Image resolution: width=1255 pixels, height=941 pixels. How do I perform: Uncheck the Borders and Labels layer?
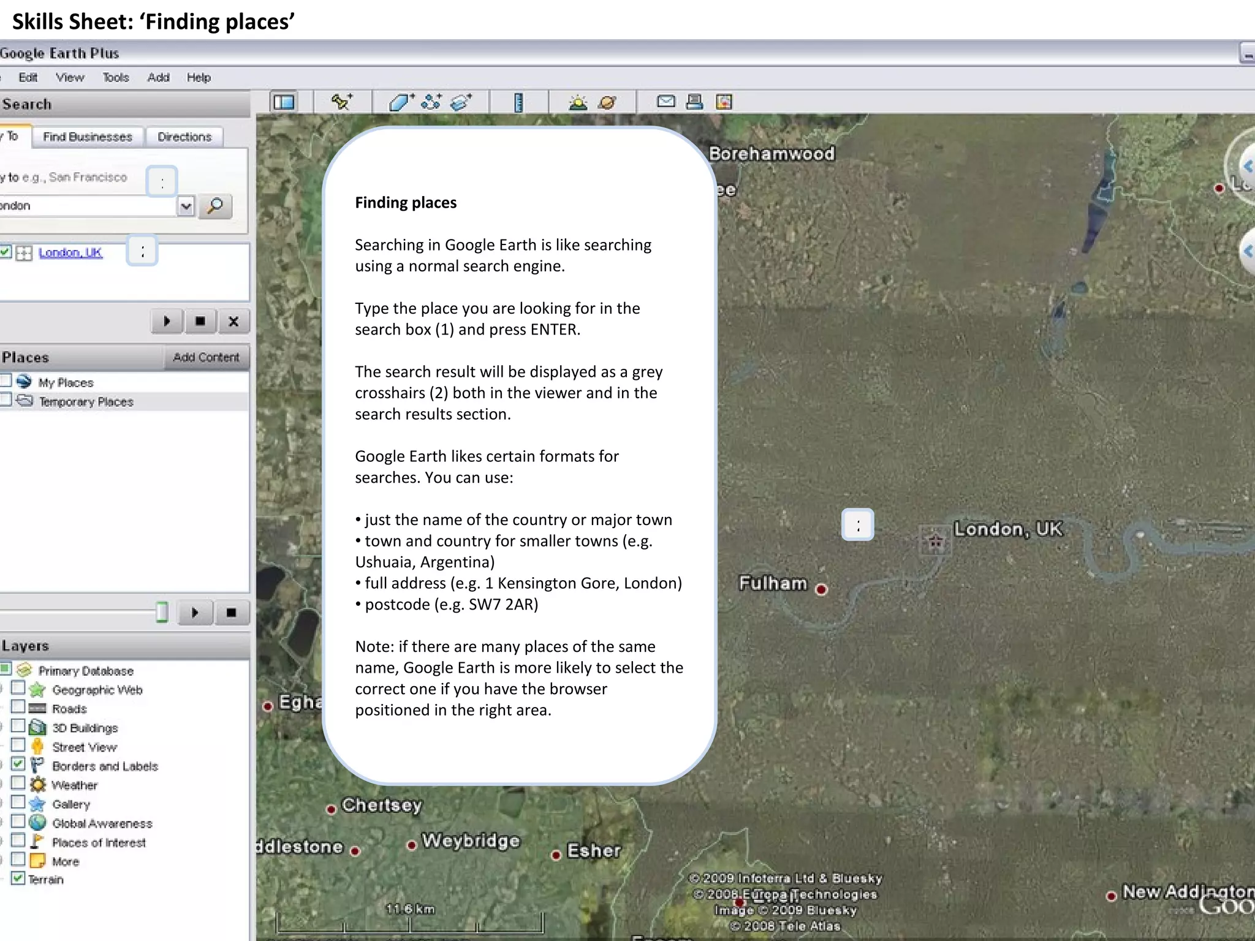pos(18,764)
